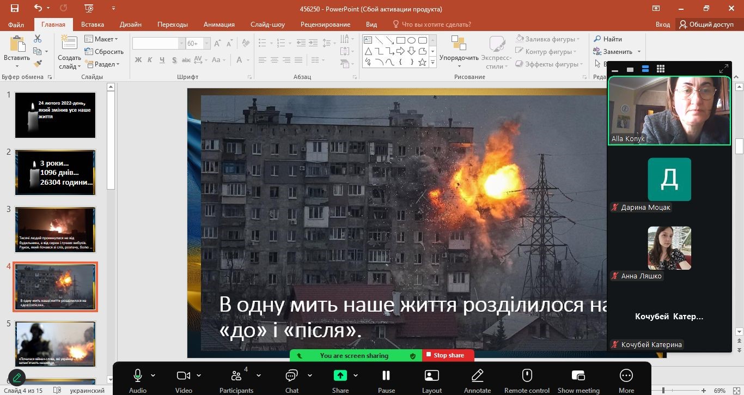Viewport: 744px width, 395px height.
Task: Switch to the Анимация tab
Action: [x=219, y=25]
